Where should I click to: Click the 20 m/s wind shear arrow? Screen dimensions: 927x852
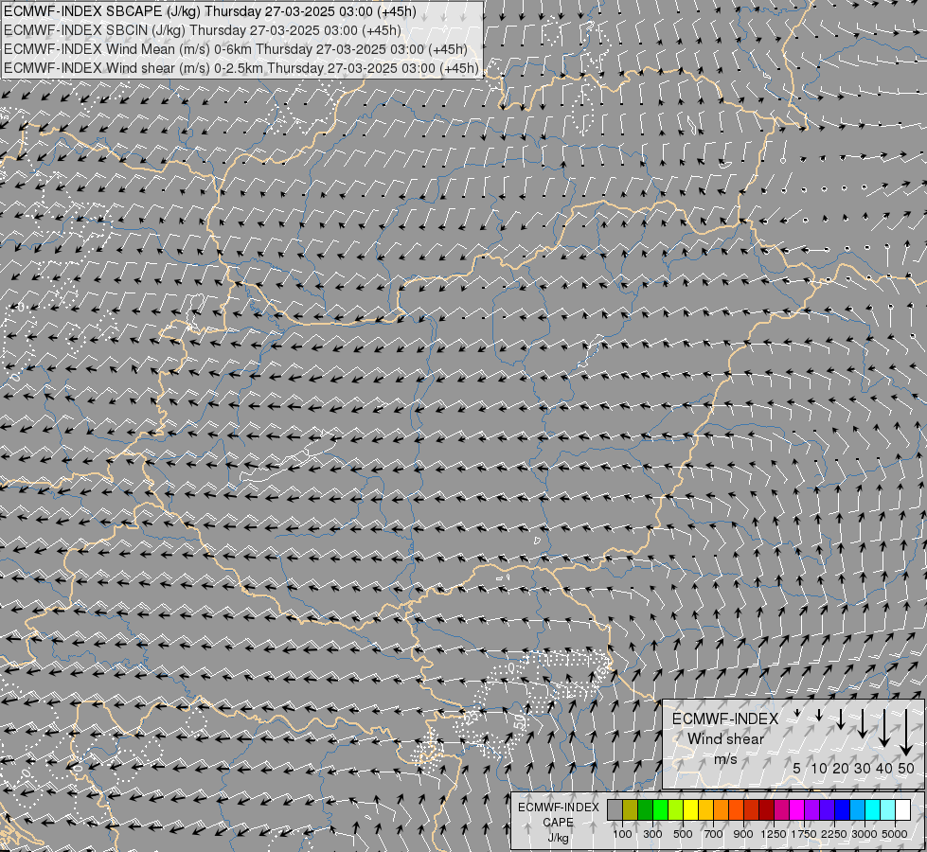[841, 719]
